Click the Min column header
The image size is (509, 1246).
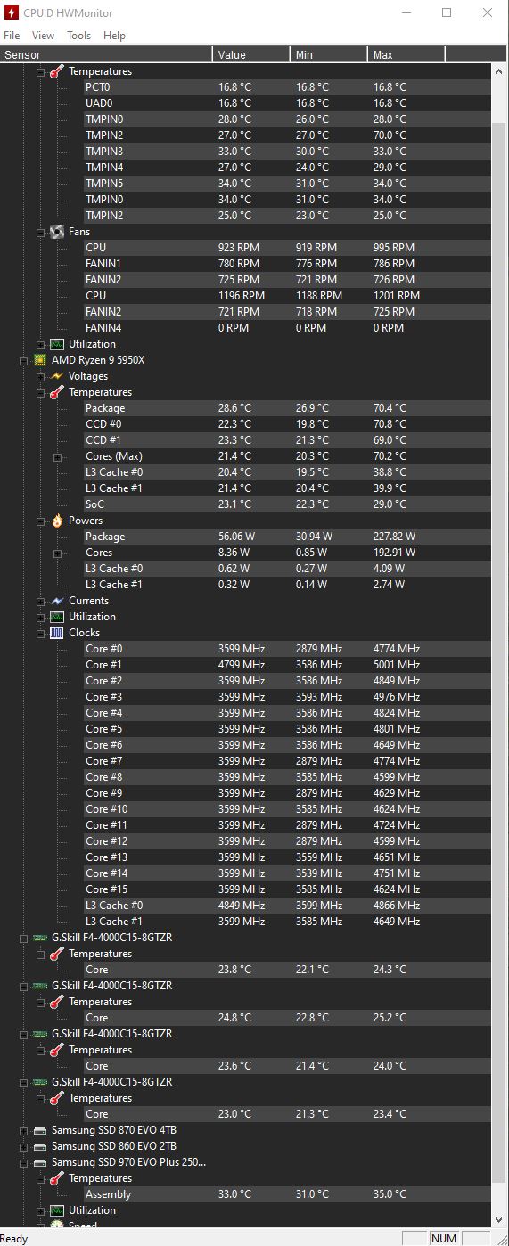click(x=329, y=55)
